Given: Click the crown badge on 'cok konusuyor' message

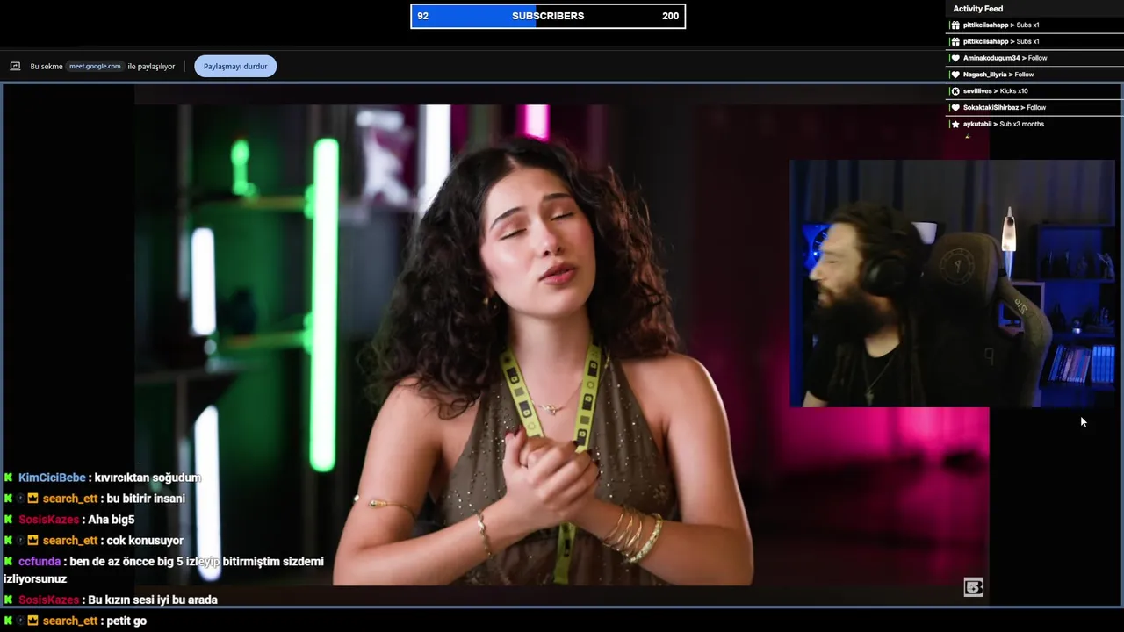Looking at the screenshot, I should pyautogui.click(x=32, y=541).
